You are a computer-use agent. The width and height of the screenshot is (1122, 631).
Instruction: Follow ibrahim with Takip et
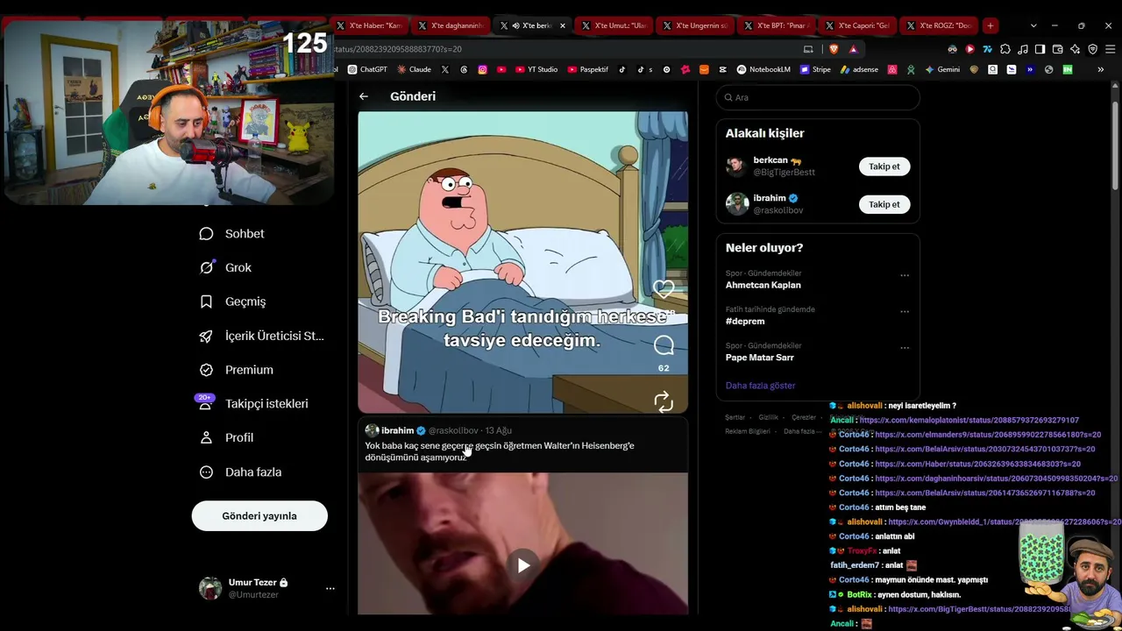(x=884, y=204)
